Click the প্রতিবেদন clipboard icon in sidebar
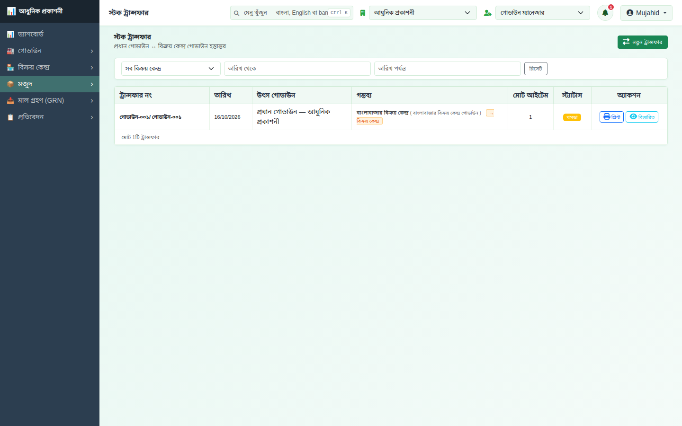This screenshot has height=426, width=682. coord(10,117)
